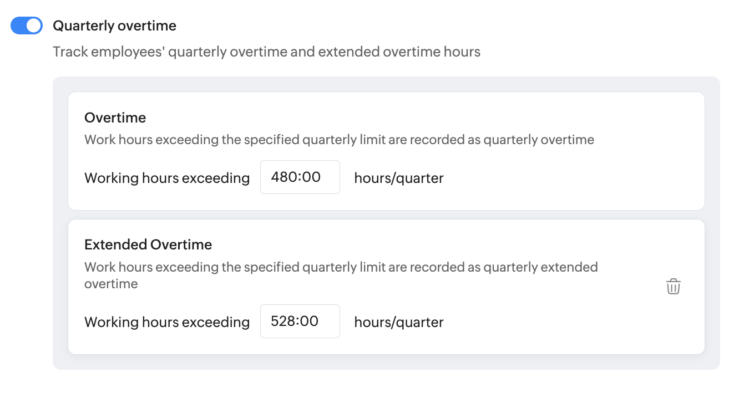
Task: Click the Extended Overtime card's description first line
Action: click(341, 267)
